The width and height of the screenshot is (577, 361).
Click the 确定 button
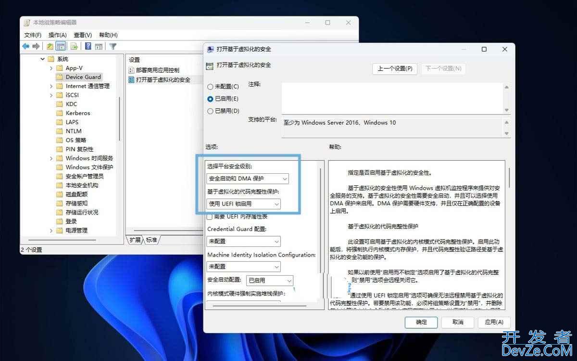[421, 322]
